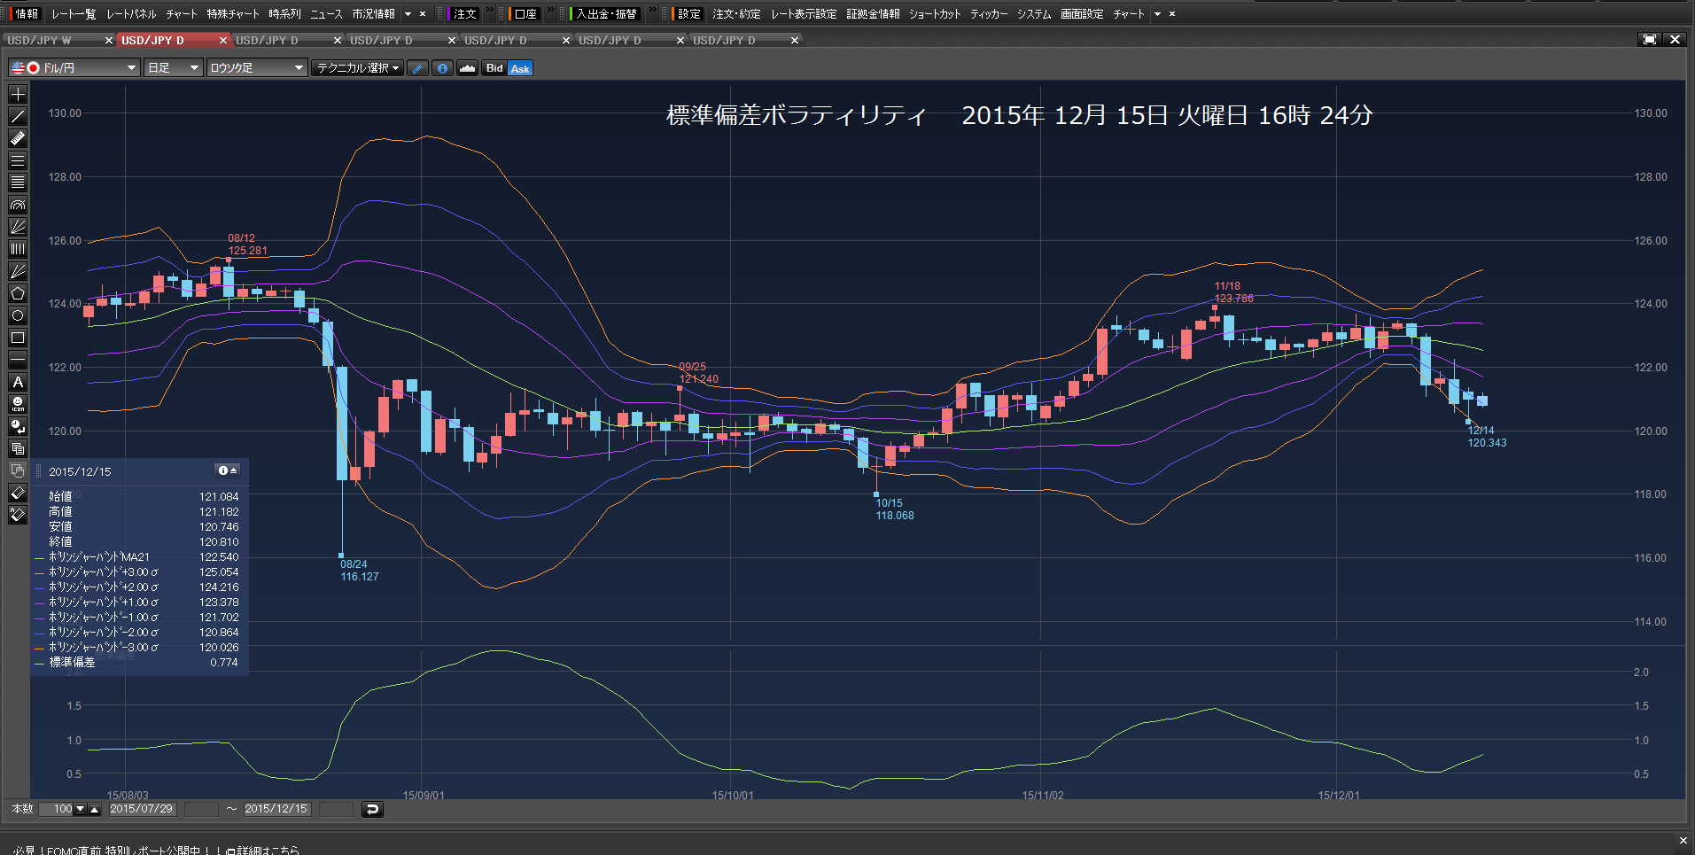The width and height of the screenshot is (1695, 855).
Task: Switch to the USD/JPY W tab
Action: pos(51,40)
